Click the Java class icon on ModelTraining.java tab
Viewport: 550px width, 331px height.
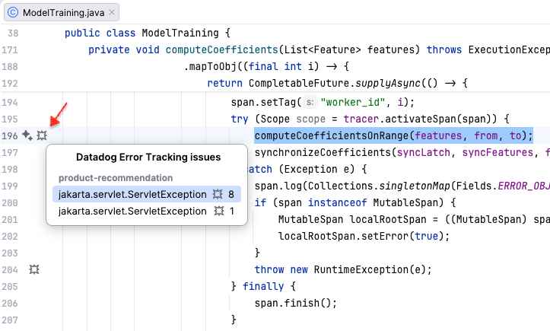click(x=13, y=13)
